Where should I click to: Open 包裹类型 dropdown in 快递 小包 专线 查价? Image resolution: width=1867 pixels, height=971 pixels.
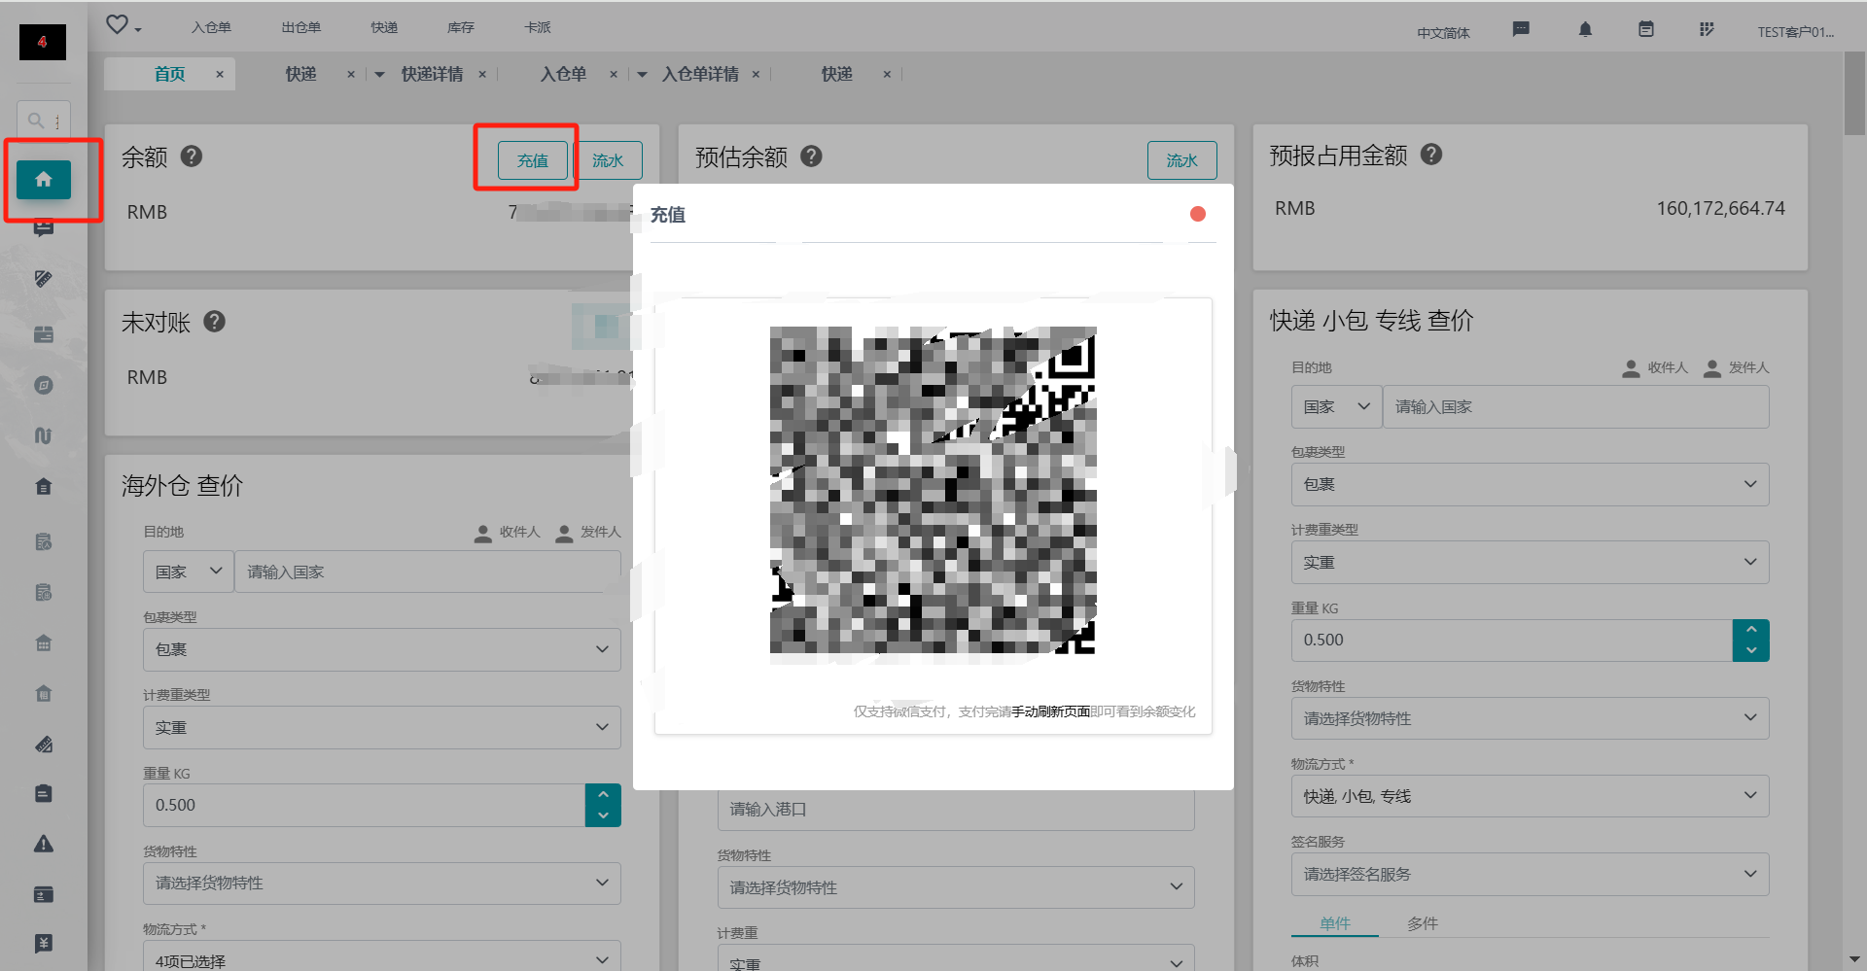pyautogui.click(x=1530, y=484)
